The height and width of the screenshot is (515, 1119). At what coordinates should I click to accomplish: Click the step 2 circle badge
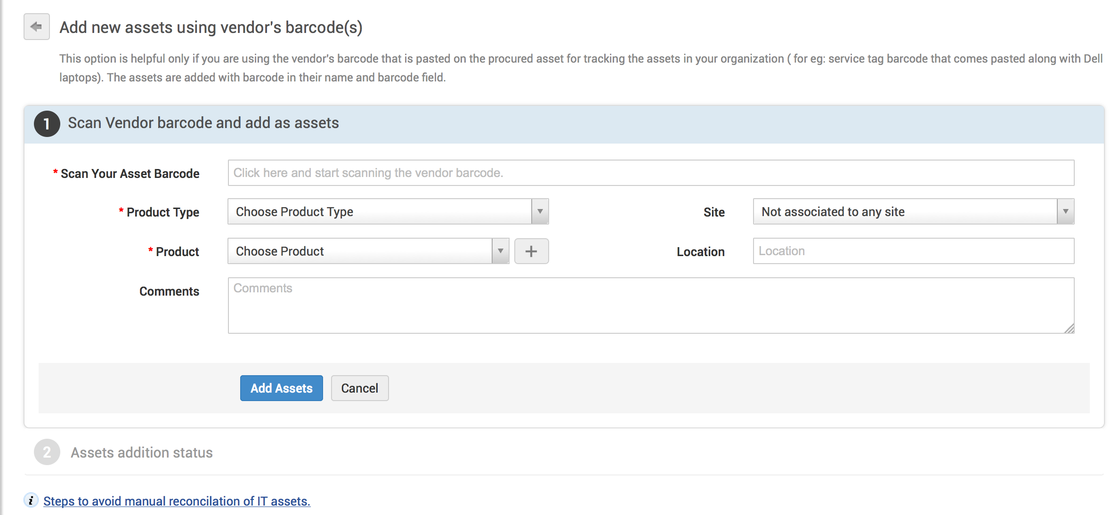click(x=47, y=452)
